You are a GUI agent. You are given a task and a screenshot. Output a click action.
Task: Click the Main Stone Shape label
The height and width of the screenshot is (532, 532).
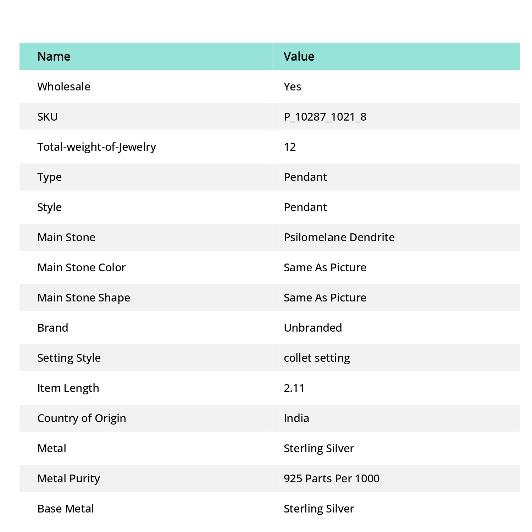(x=84, y=298)
